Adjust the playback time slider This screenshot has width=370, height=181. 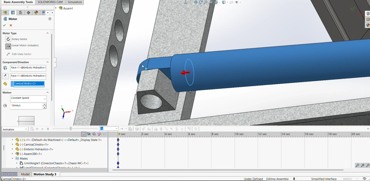[71, 129]
